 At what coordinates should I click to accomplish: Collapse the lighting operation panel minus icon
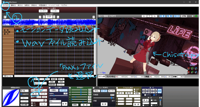[x=70, y=88]
